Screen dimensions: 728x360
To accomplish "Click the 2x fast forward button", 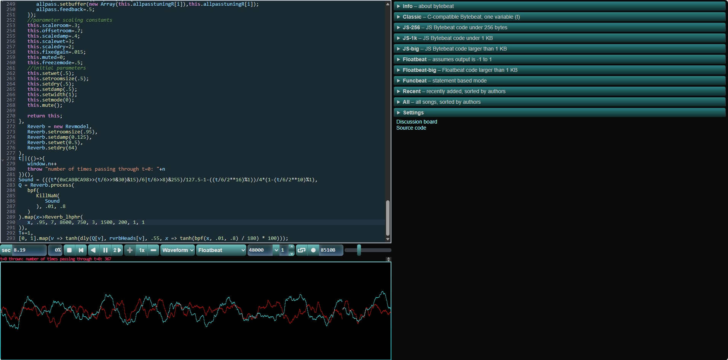I will pos(117,250).
